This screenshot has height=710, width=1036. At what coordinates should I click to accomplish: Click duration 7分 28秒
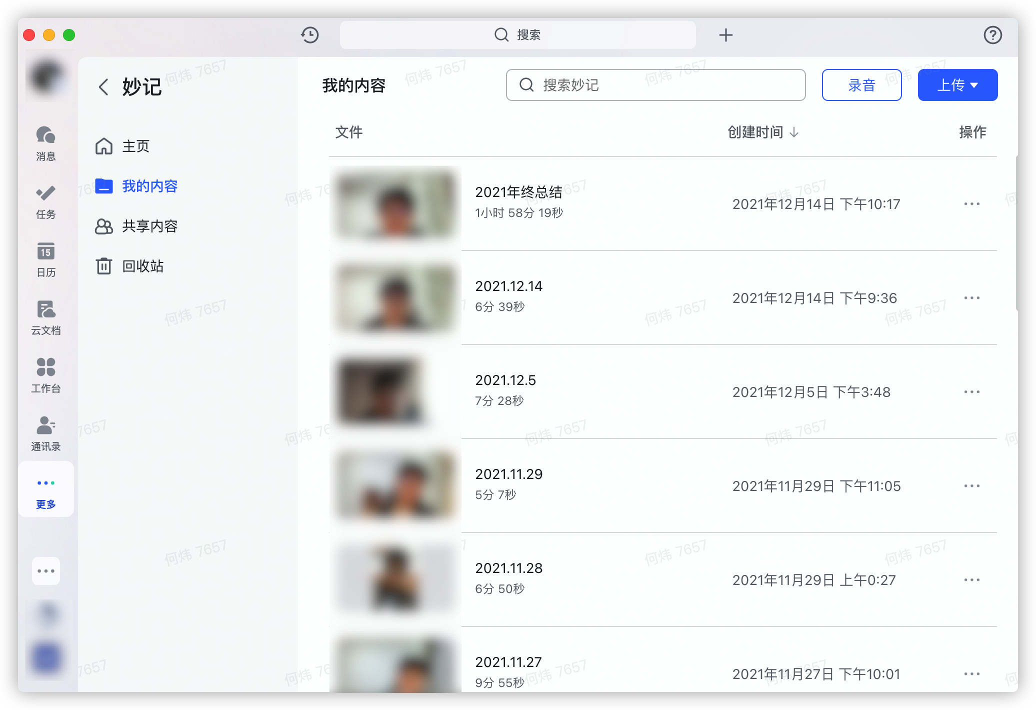(x=499, y=401)
